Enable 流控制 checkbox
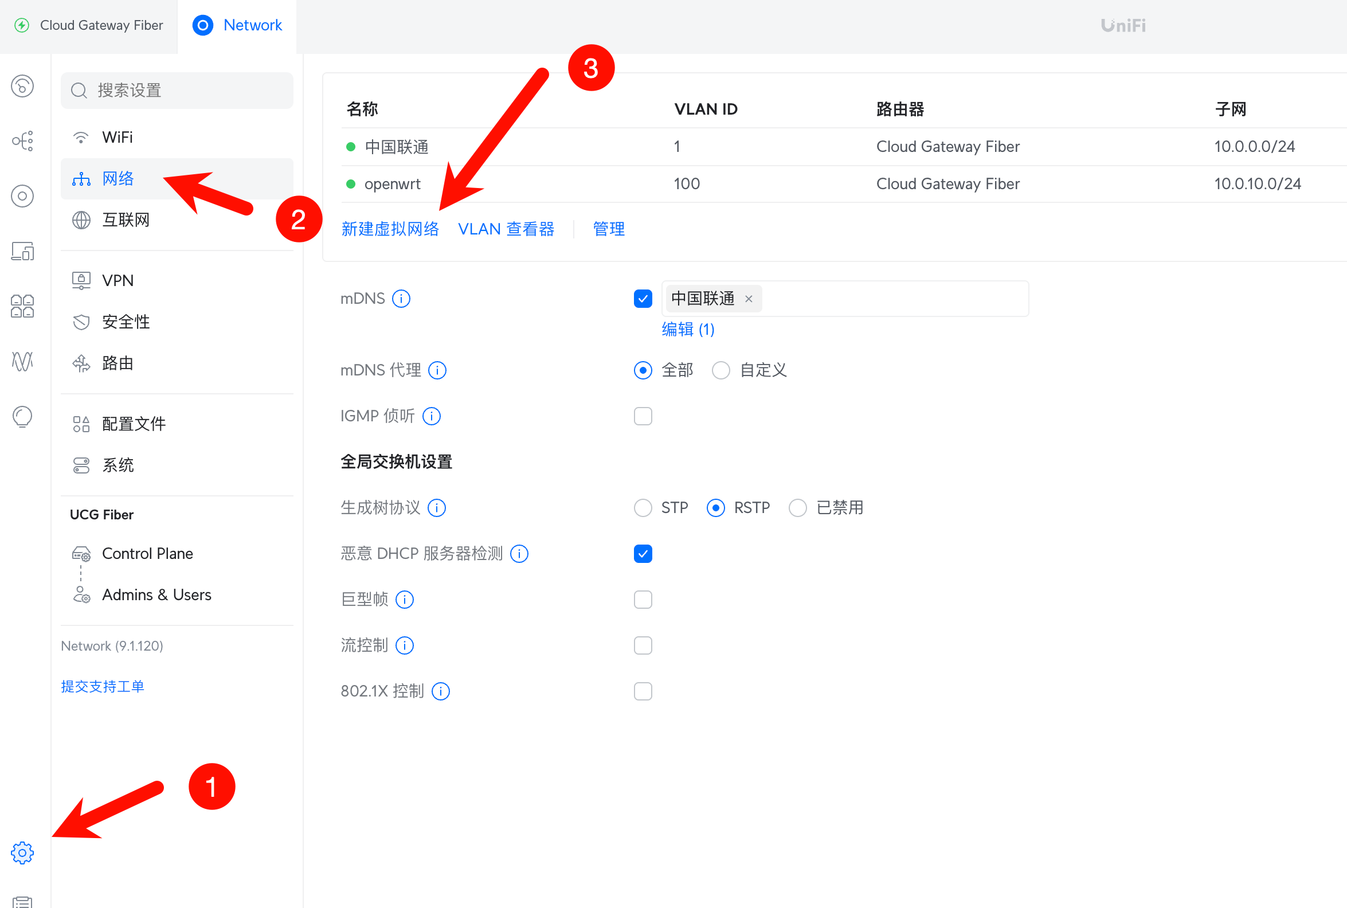 coord(643,645)
